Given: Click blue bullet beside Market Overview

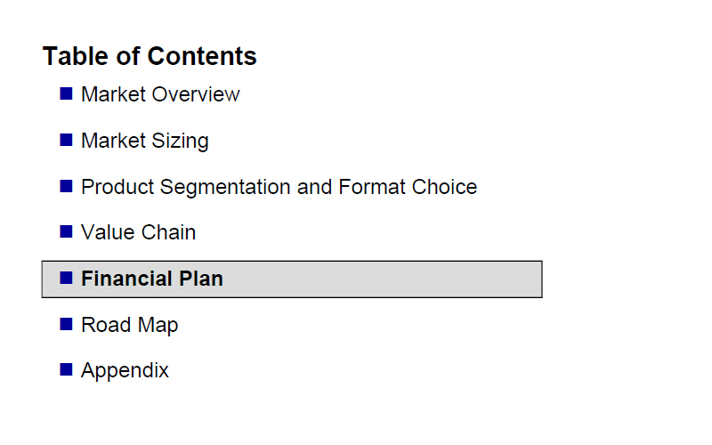Looking at the screenshot, I should pos(66,94).
